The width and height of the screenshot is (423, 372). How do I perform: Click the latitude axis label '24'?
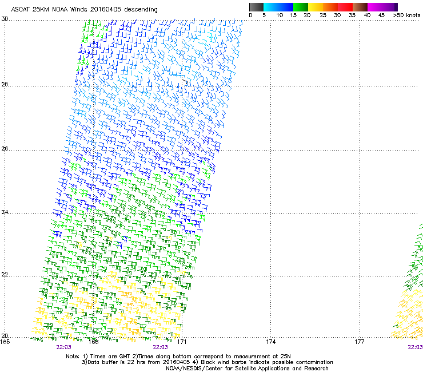pos(5,212)
